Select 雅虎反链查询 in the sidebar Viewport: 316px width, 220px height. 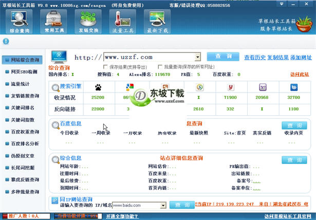22,179
